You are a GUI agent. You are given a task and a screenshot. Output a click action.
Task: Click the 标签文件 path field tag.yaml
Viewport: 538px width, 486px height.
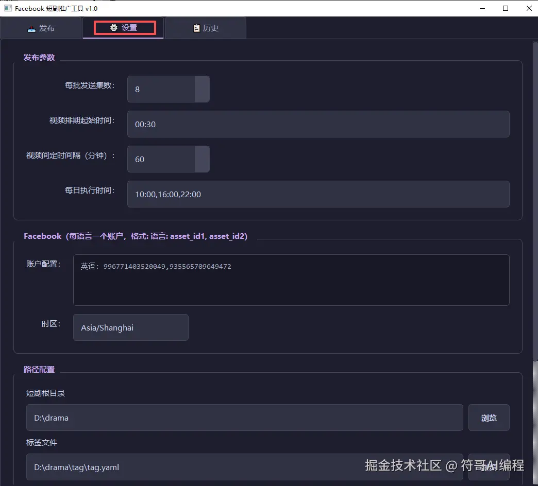tap(245, 467)
